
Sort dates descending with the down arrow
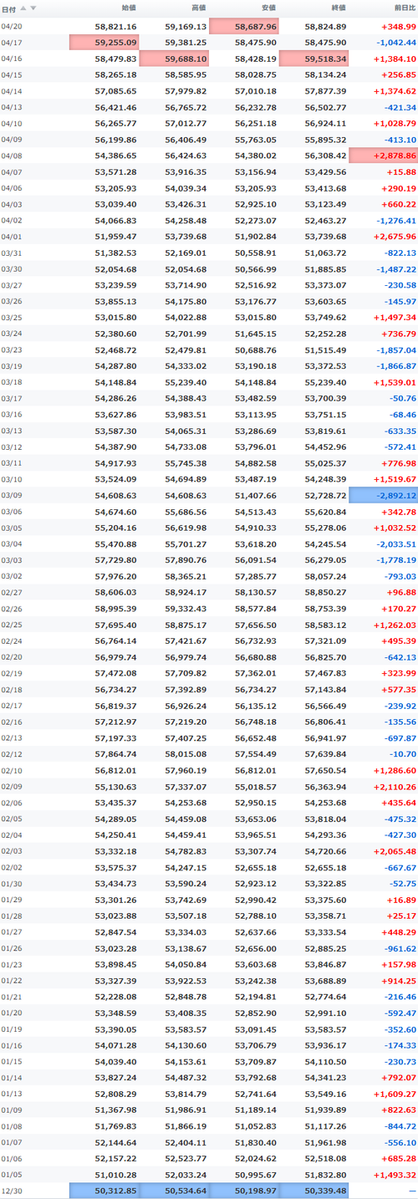coord(33,8)
